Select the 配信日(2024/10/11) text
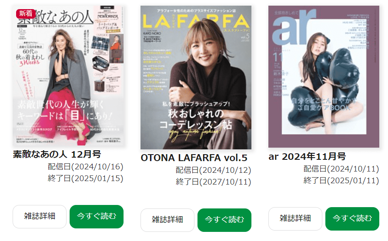This screenshot has height=241, width=388. (341, 169)
